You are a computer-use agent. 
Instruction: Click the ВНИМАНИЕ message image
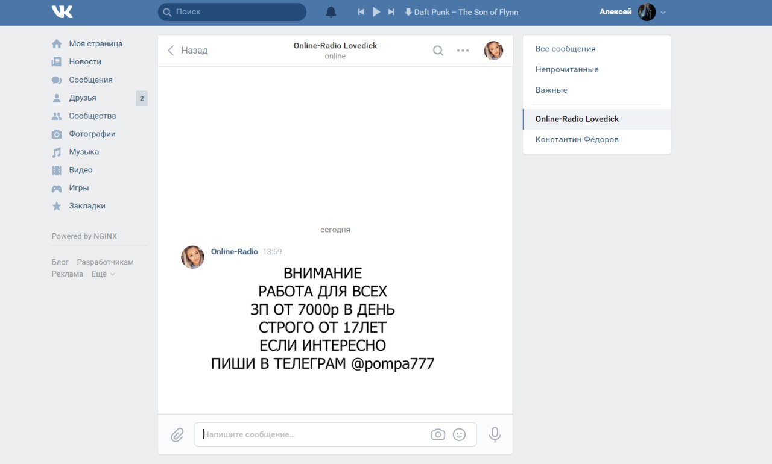click(x=323, y=319)
